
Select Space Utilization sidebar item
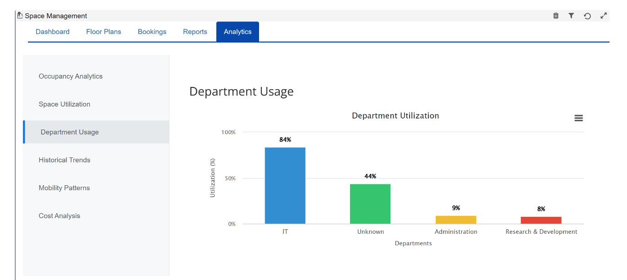pyautogui.click(x=65, y=104)
